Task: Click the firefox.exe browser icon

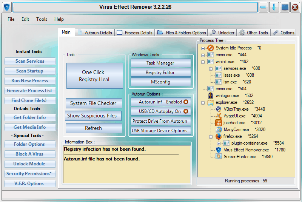Action: 219,136
